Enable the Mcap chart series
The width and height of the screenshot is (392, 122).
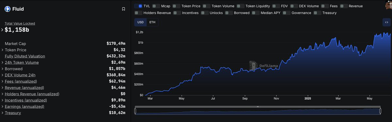(x=156, y=6)
